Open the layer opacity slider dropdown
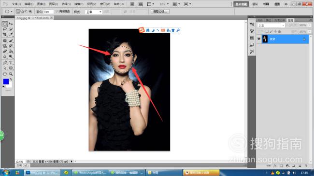The height and width of the screenshot is (176, 314). 310,26
